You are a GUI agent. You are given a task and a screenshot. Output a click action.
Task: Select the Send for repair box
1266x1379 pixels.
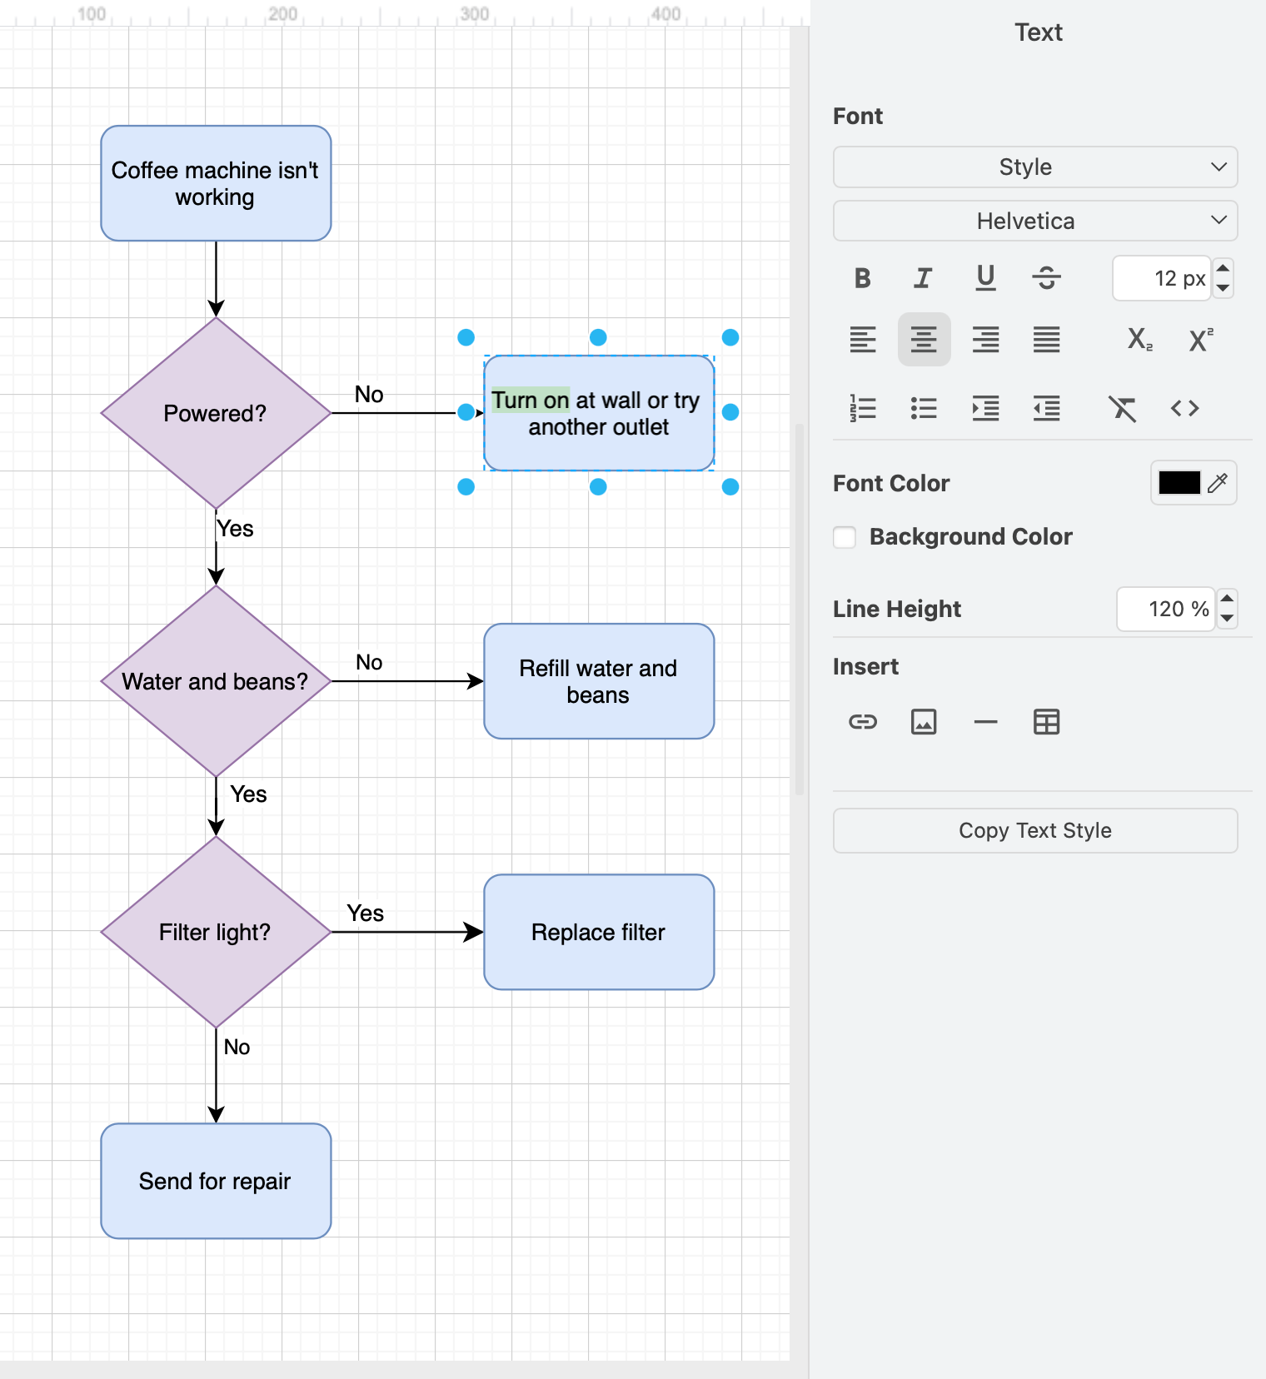216,1181
